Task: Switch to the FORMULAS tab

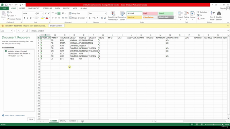Action: pyautogui.click(x=47, y=8)
